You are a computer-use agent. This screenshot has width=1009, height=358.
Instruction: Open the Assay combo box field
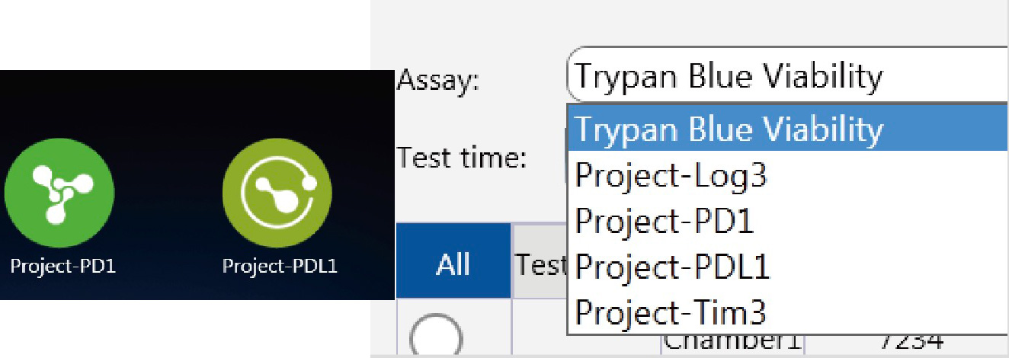tap(788, 75)
